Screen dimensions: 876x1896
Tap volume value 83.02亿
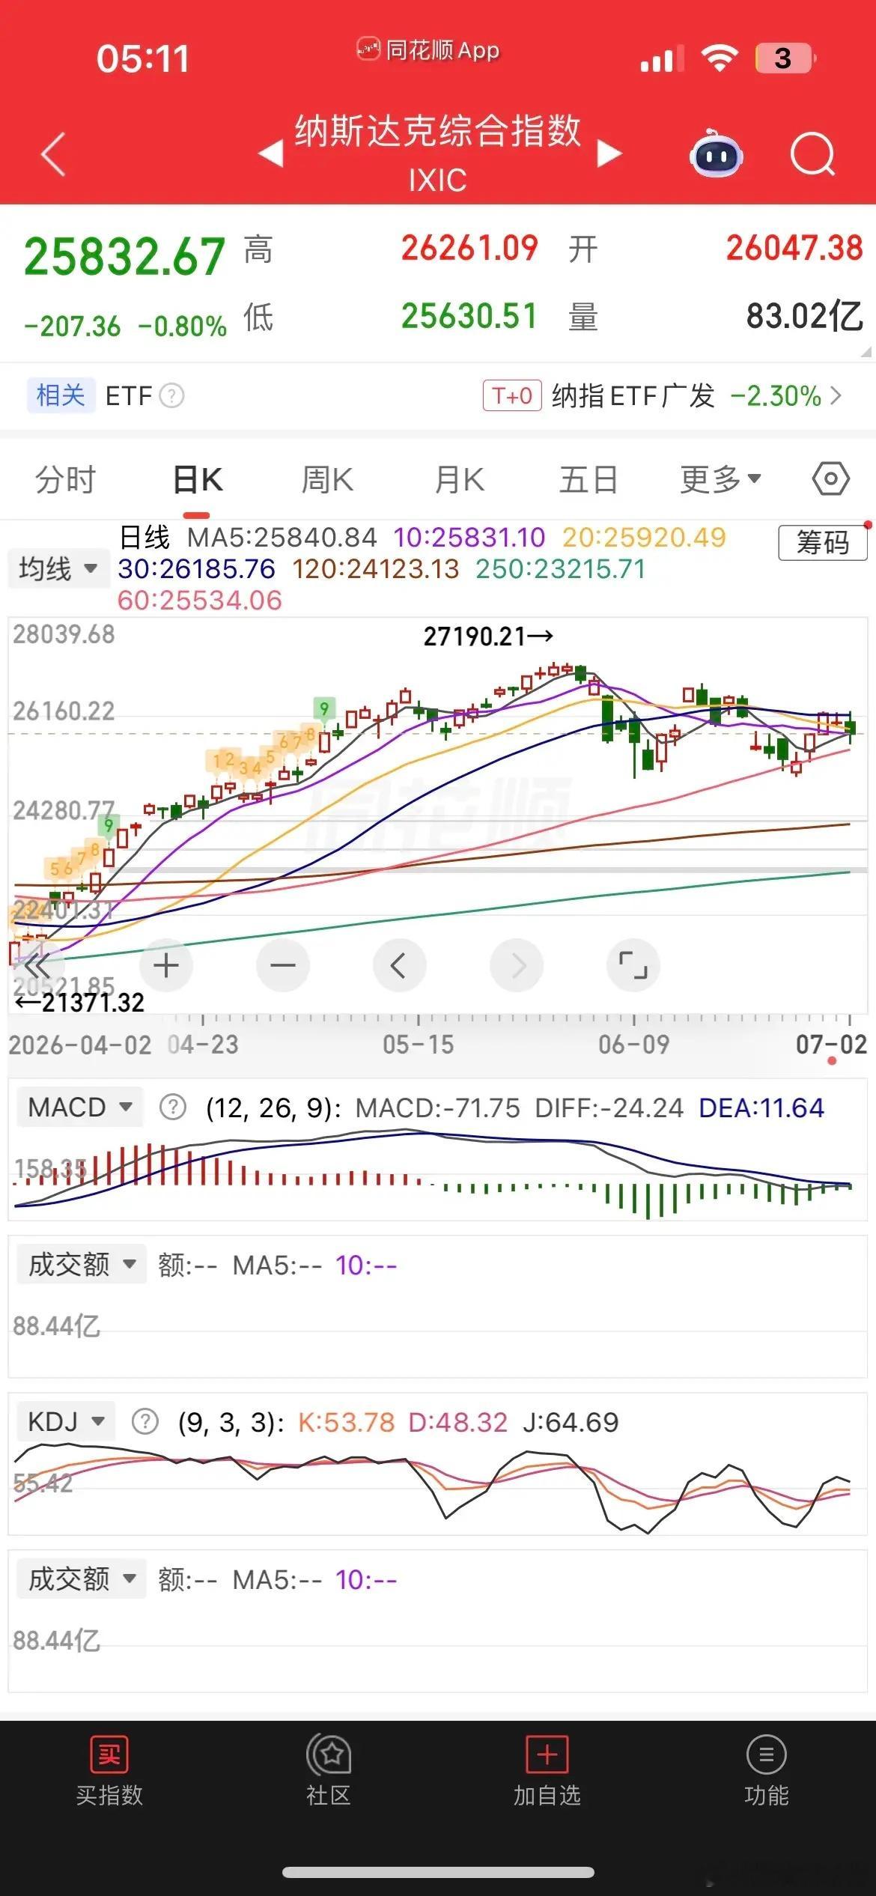(805, 316)
